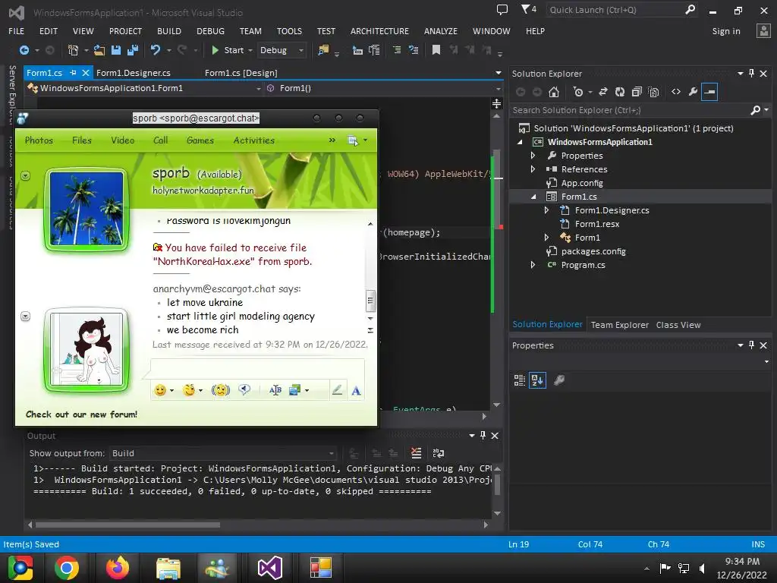
Task: Open the FILE menu
Action: [17, 31]
